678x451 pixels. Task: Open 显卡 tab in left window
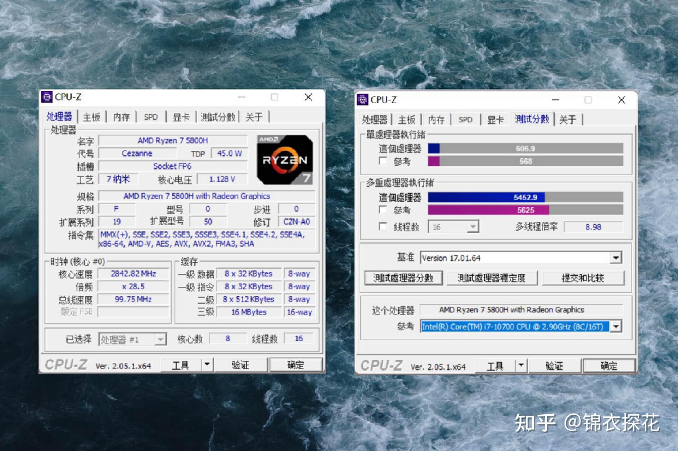click(x=181, y=117)
